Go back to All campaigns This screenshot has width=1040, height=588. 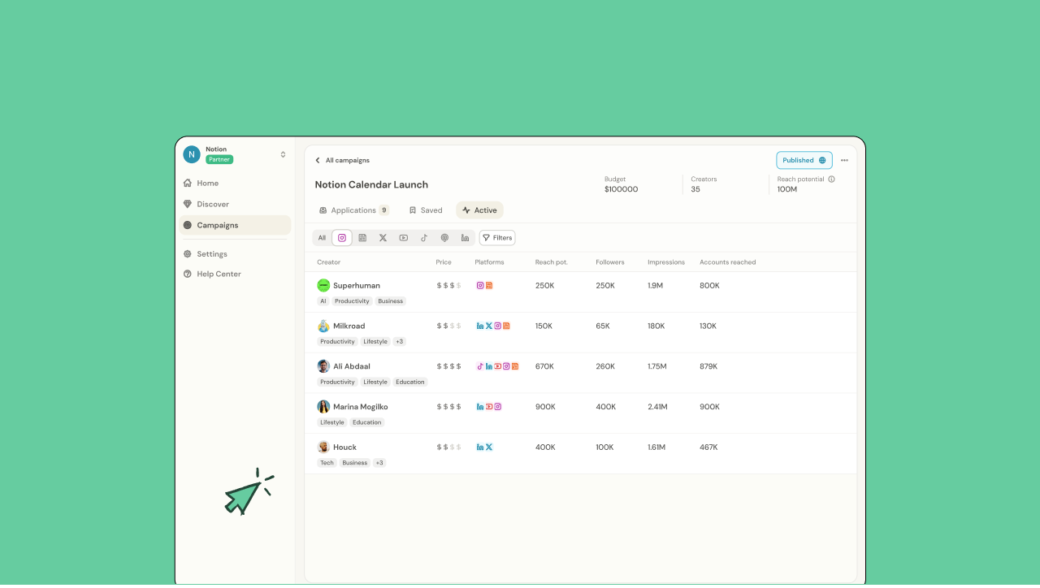pyautogui.click(x=342, y=160)
